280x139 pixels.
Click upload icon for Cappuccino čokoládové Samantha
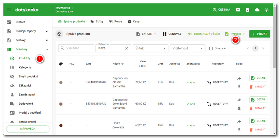(x=239, y=108)
